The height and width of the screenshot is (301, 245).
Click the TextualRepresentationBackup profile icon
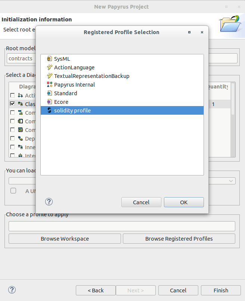49,76
